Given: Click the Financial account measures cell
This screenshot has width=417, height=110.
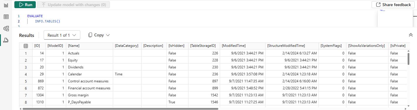Looking at the screenshot, I should [89, 88].
